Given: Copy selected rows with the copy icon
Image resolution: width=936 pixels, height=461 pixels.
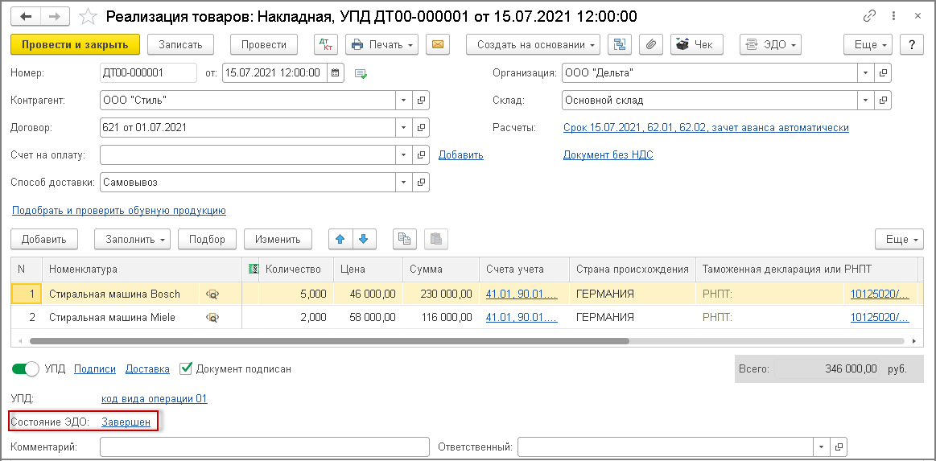Looking at the screenshot, I should point(404,239).
